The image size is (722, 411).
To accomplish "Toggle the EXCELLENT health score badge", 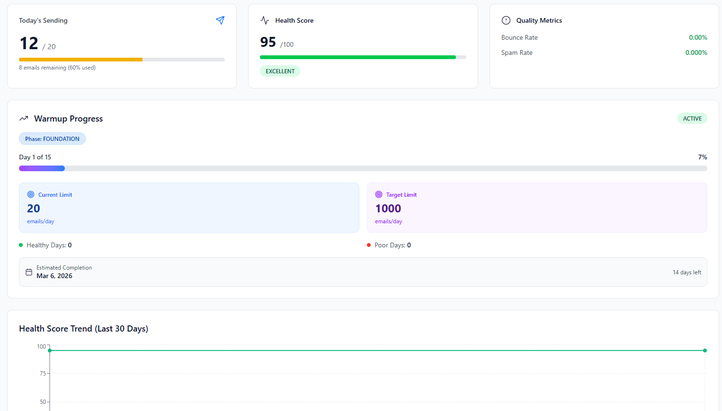I will point(280,71).
